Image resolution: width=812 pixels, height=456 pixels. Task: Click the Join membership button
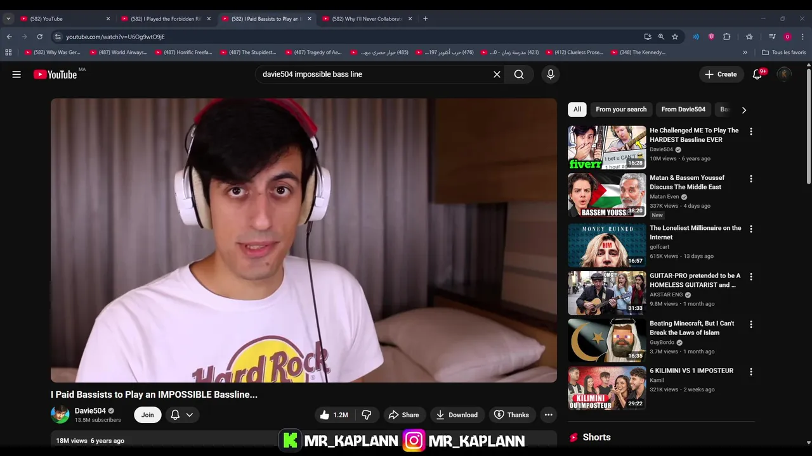147,415
